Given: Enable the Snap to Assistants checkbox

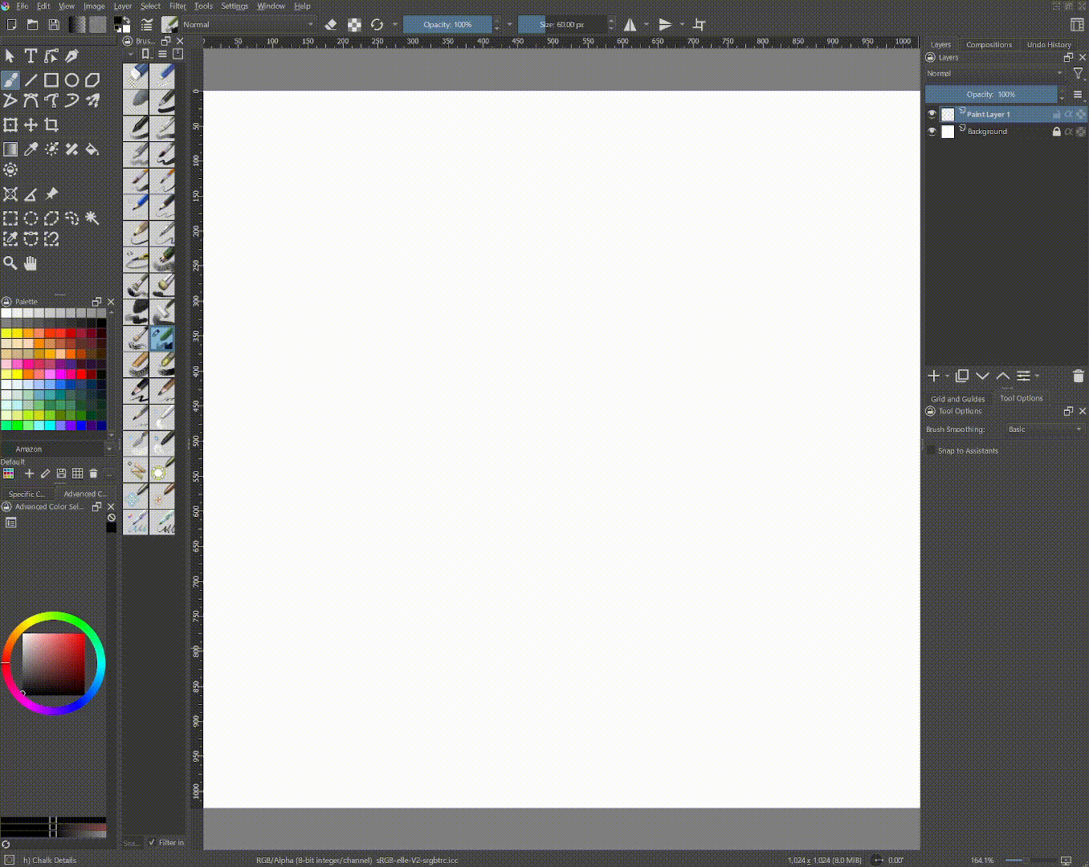Looking at the screenshot, I should (x=932, y=450).
